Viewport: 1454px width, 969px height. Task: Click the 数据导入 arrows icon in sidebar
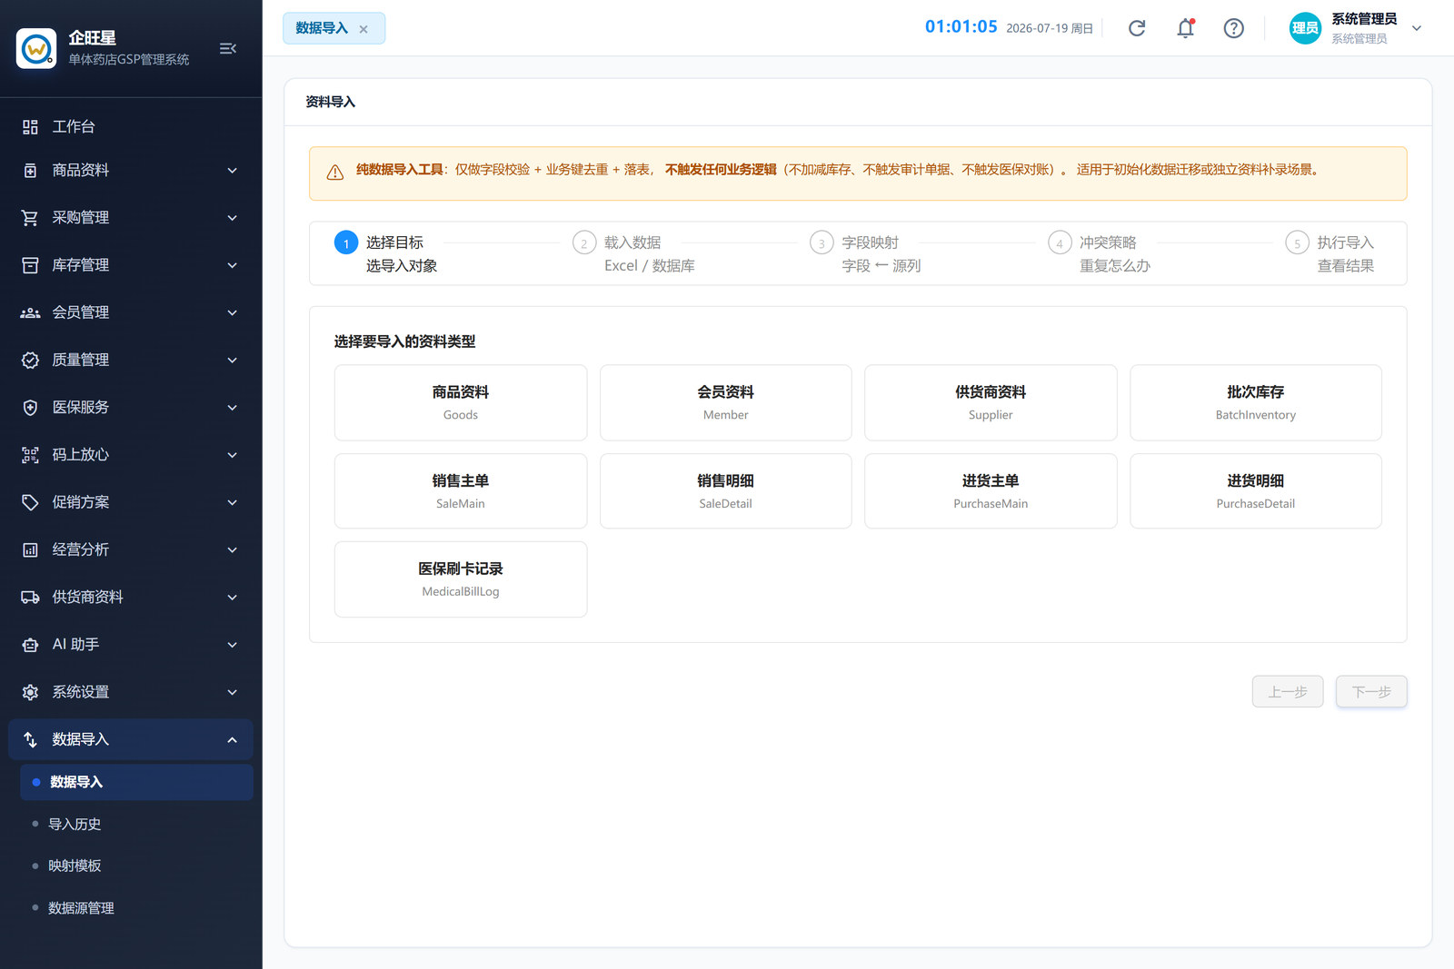coord(30,739)
